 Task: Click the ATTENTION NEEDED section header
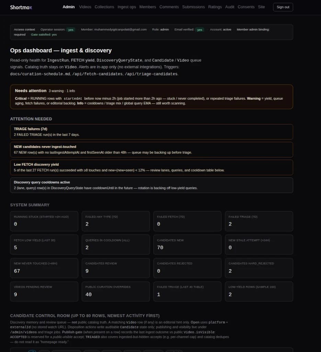pos(31,119)
